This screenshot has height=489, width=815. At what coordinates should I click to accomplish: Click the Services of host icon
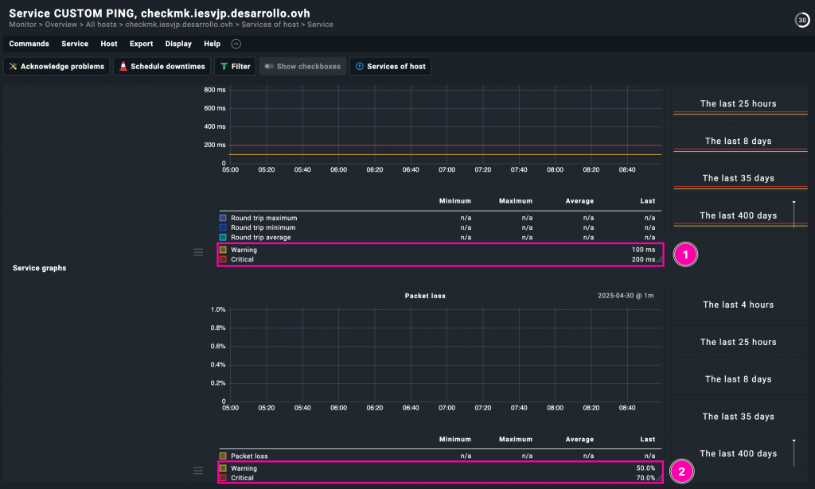click(359, 67)
